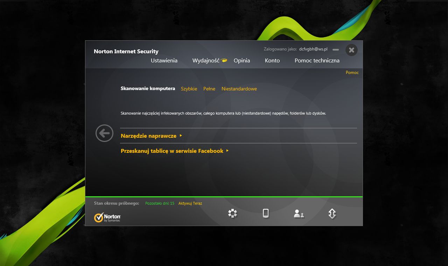
Task: Click the yellow arrow beside Wydajność
Action: pos(224,60)
